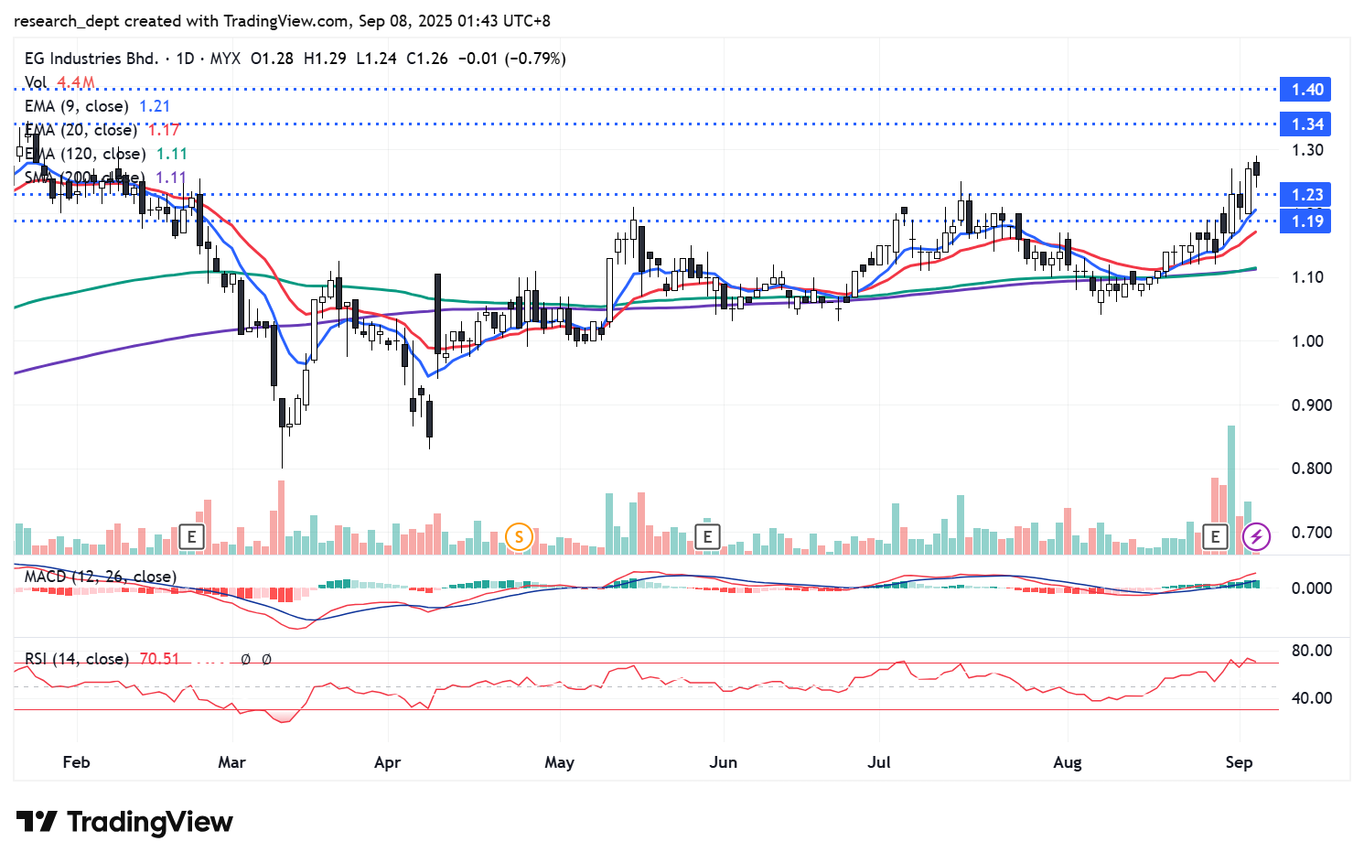Open the earnings E marker near June
1364x863 pixels.
pos(707,536)
